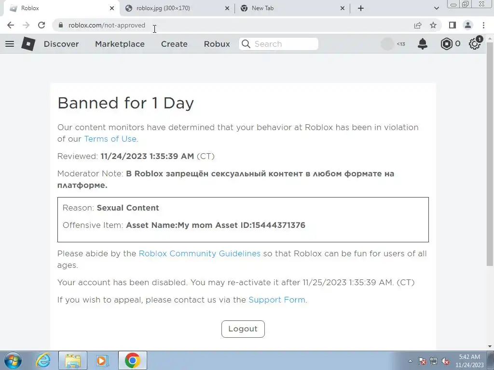Close the roblox.jpg tab
This screenshot has height=370, width=494.
click(227, 8)
